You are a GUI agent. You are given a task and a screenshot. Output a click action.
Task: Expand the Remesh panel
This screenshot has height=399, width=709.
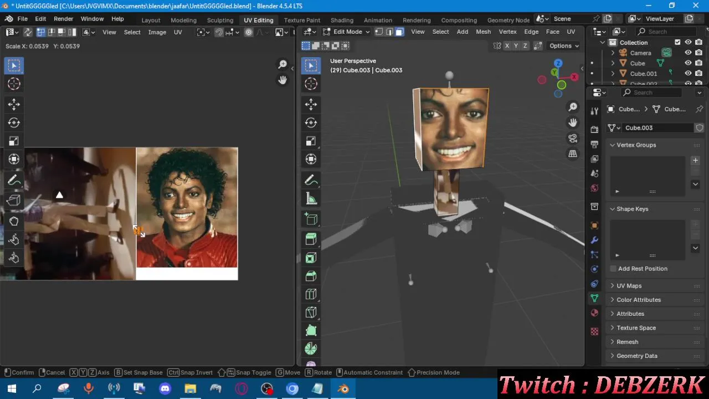pyautogui.click(x=627, y=342)
